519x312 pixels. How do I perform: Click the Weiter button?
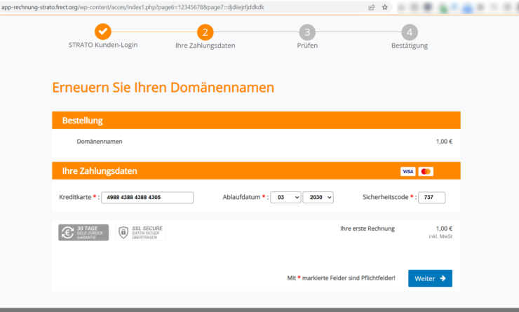coord(430,278)
